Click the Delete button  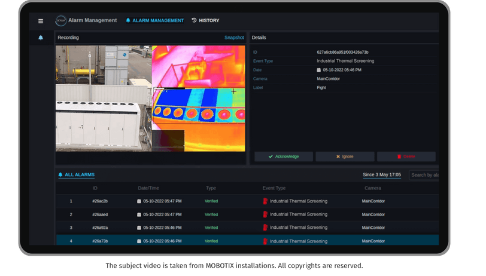pyautogui.click(x=406, y=157)
